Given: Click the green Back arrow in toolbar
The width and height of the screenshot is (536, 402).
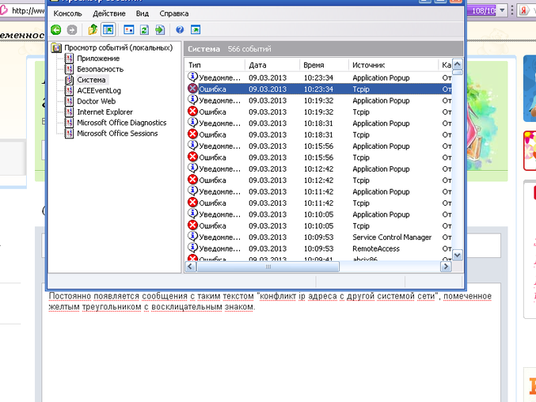Looking at the screenshot, I should (x=56, y=30).
